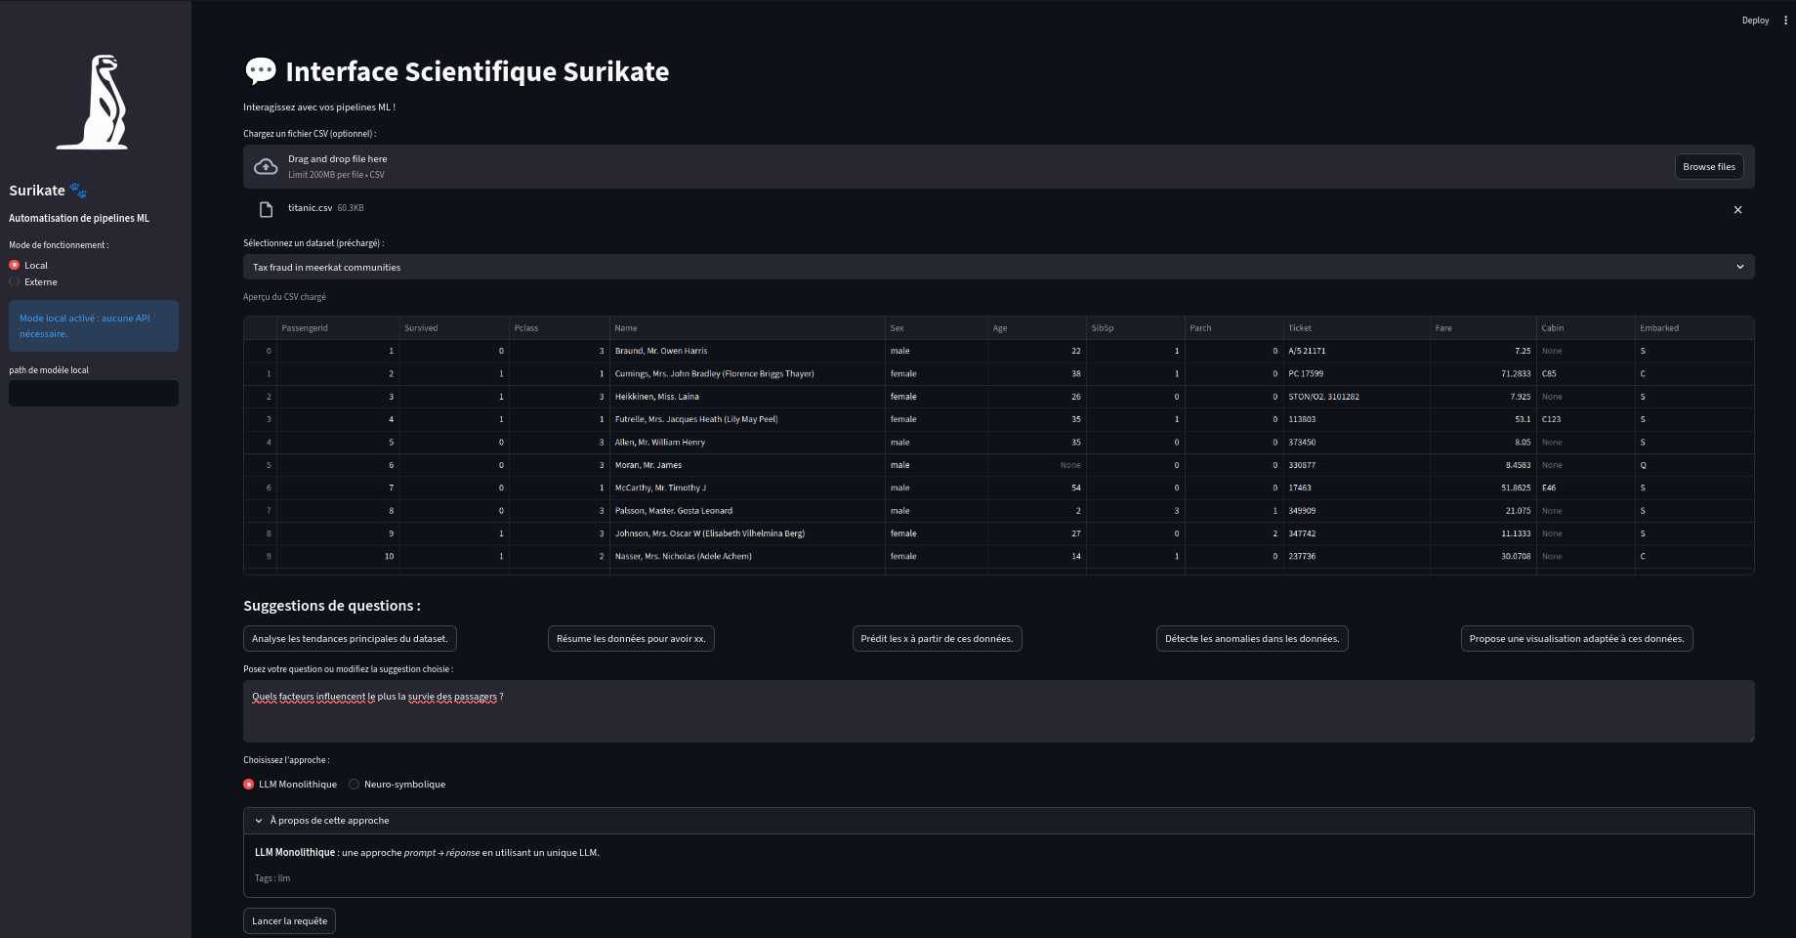
Task: Sort by the Survived column header
Action: [454, 328]
